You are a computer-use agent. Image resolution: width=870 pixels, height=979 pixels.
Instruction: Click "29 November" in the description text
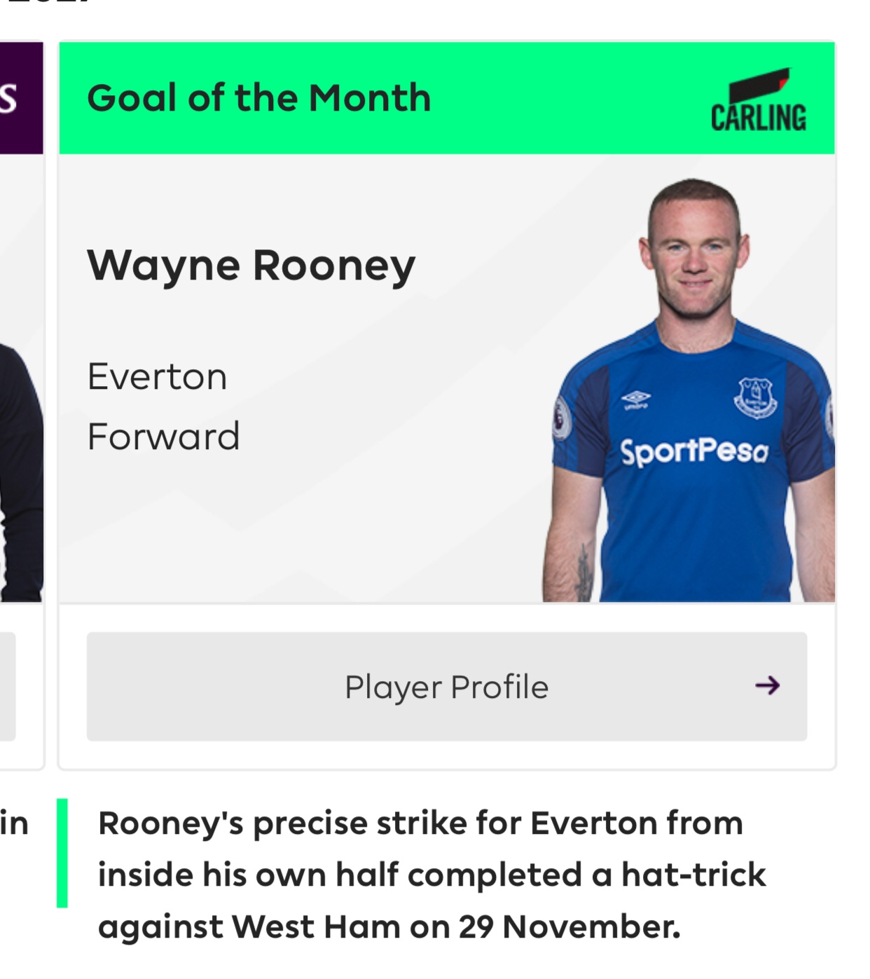click(569, 927)
